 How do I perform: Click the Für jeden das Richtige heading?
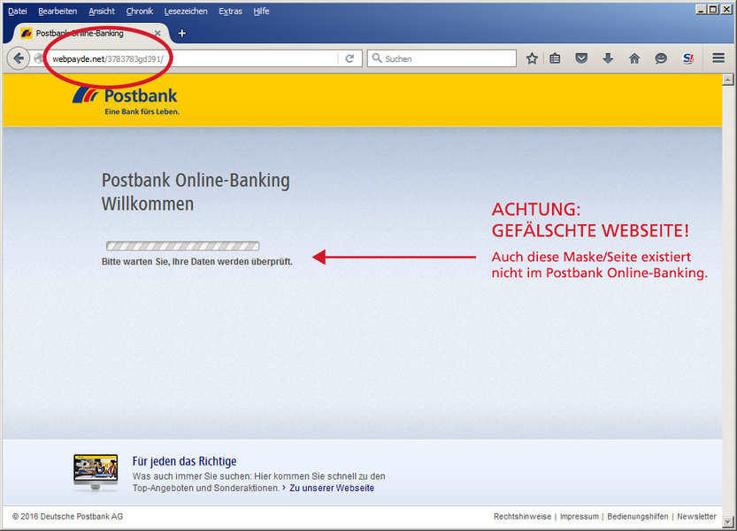(x=184, y=461)
